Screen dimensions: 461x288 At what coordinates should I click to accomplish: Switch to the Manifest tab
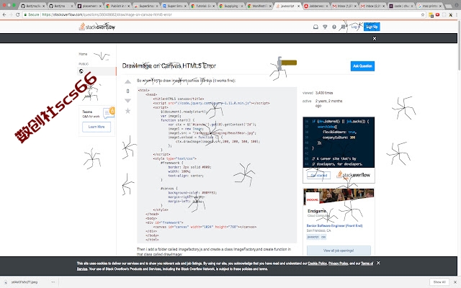259,6
